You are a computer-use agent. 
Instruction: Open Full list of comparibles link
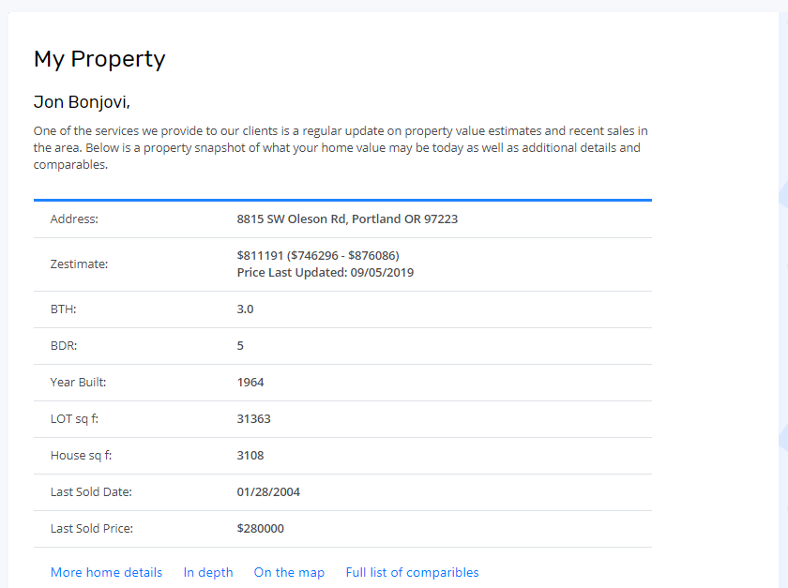(x=412, y=572)
